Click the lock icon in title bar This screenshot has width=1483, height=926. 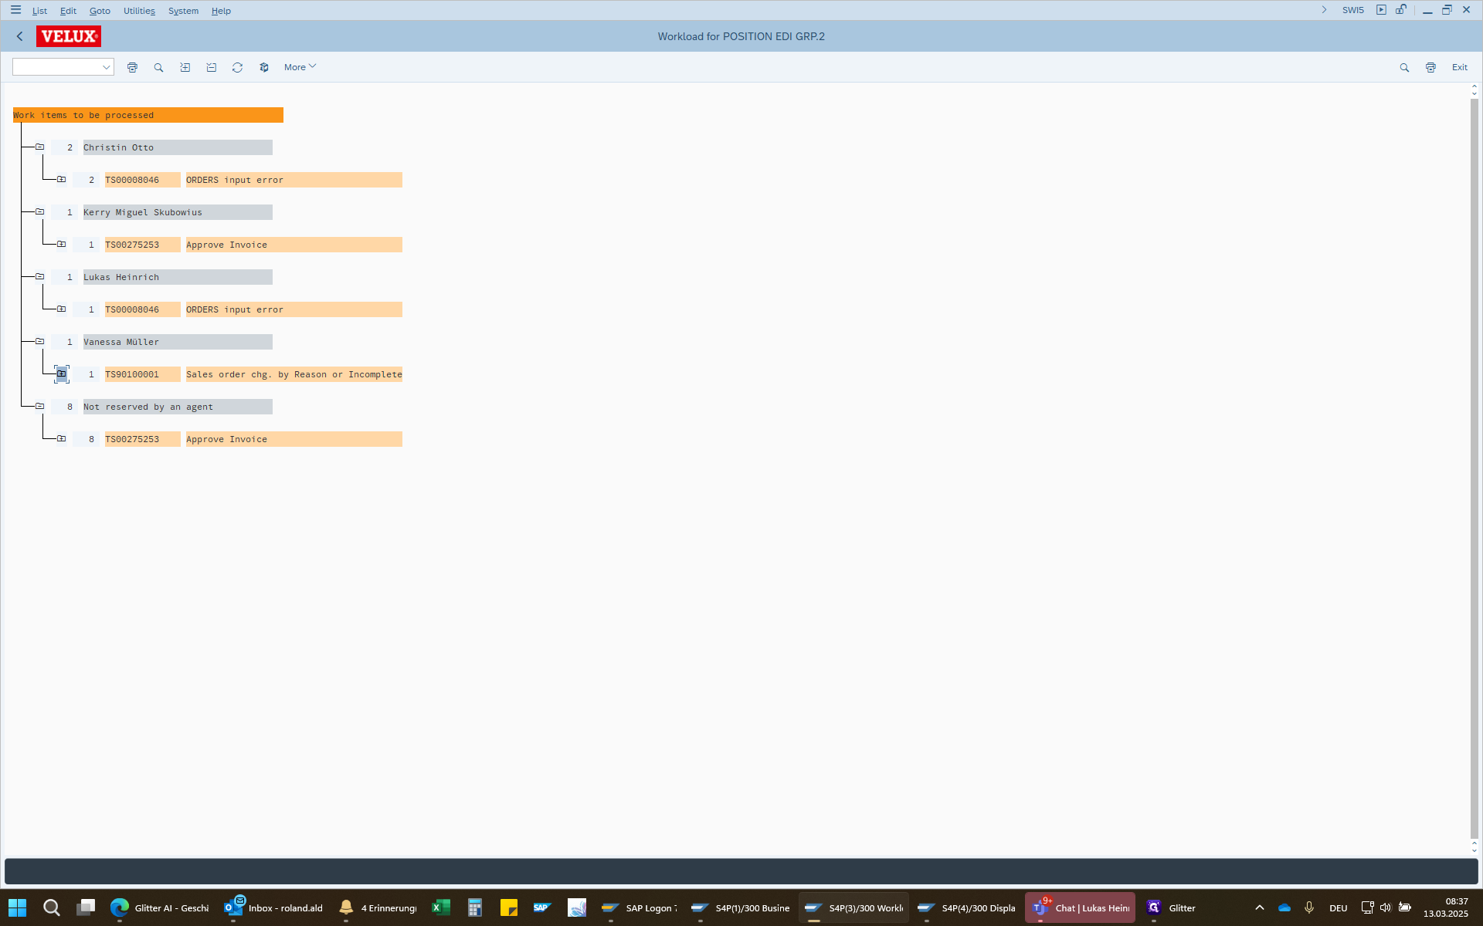(x=1400, y=10)
